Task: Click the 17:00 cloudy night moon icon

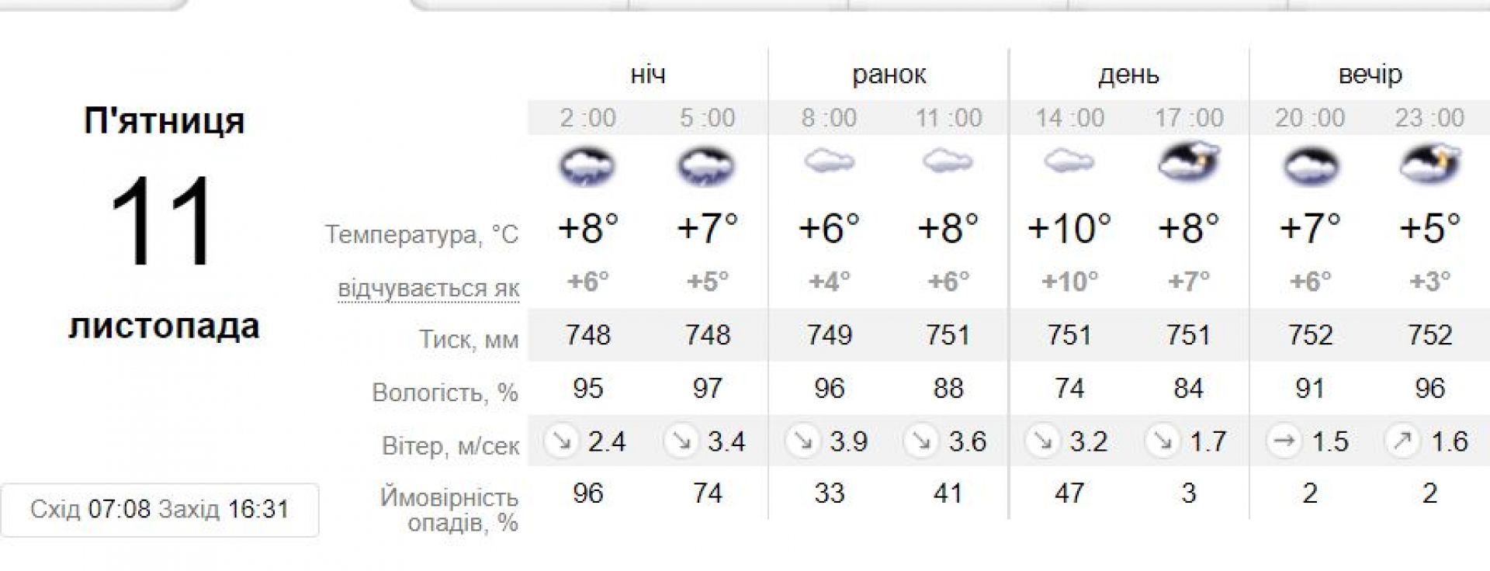Action: tap(1188, 163)
